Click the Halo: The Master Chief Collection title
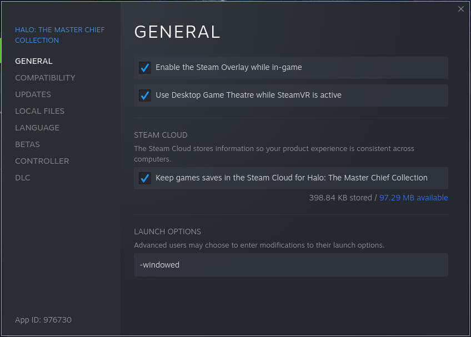The height and width of the screenshot is (337, 471). [x=59, y=35]
